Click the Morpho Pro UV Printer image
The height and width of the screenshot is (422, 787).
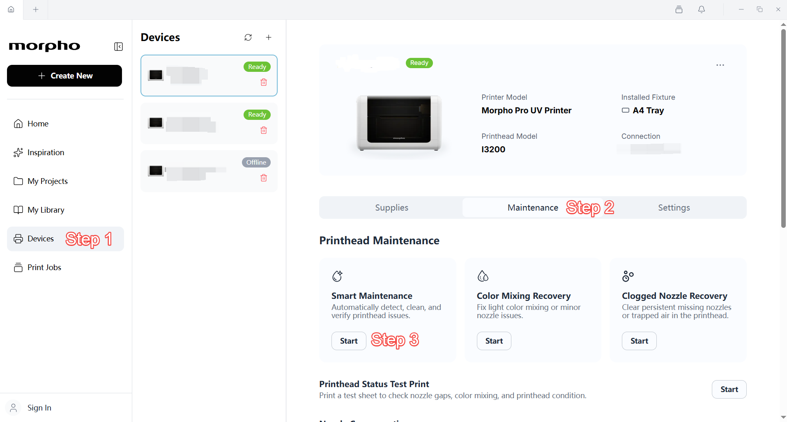(399, 123)
